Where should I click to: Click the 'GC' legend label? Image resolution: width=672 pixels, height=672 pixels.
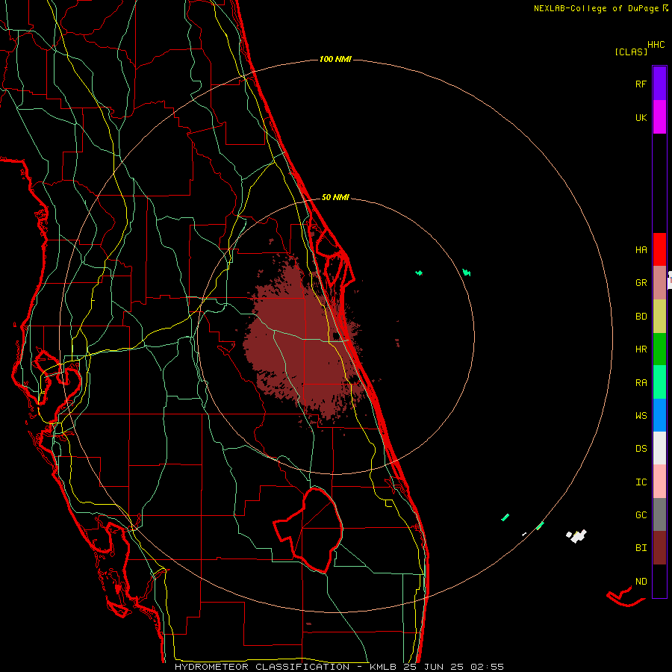click(641, 515)
